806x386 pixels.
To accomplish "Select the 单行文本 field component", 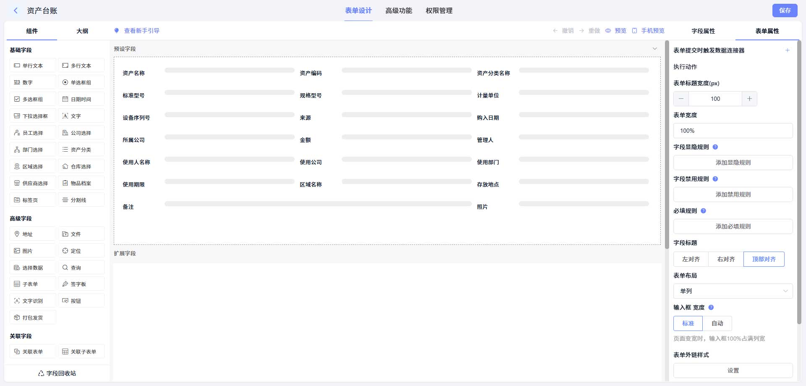I will [x=33, y=66].
